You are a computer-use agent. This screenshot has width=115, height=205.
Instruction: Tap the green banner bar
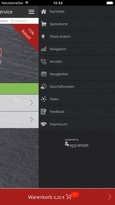(19, 89)
